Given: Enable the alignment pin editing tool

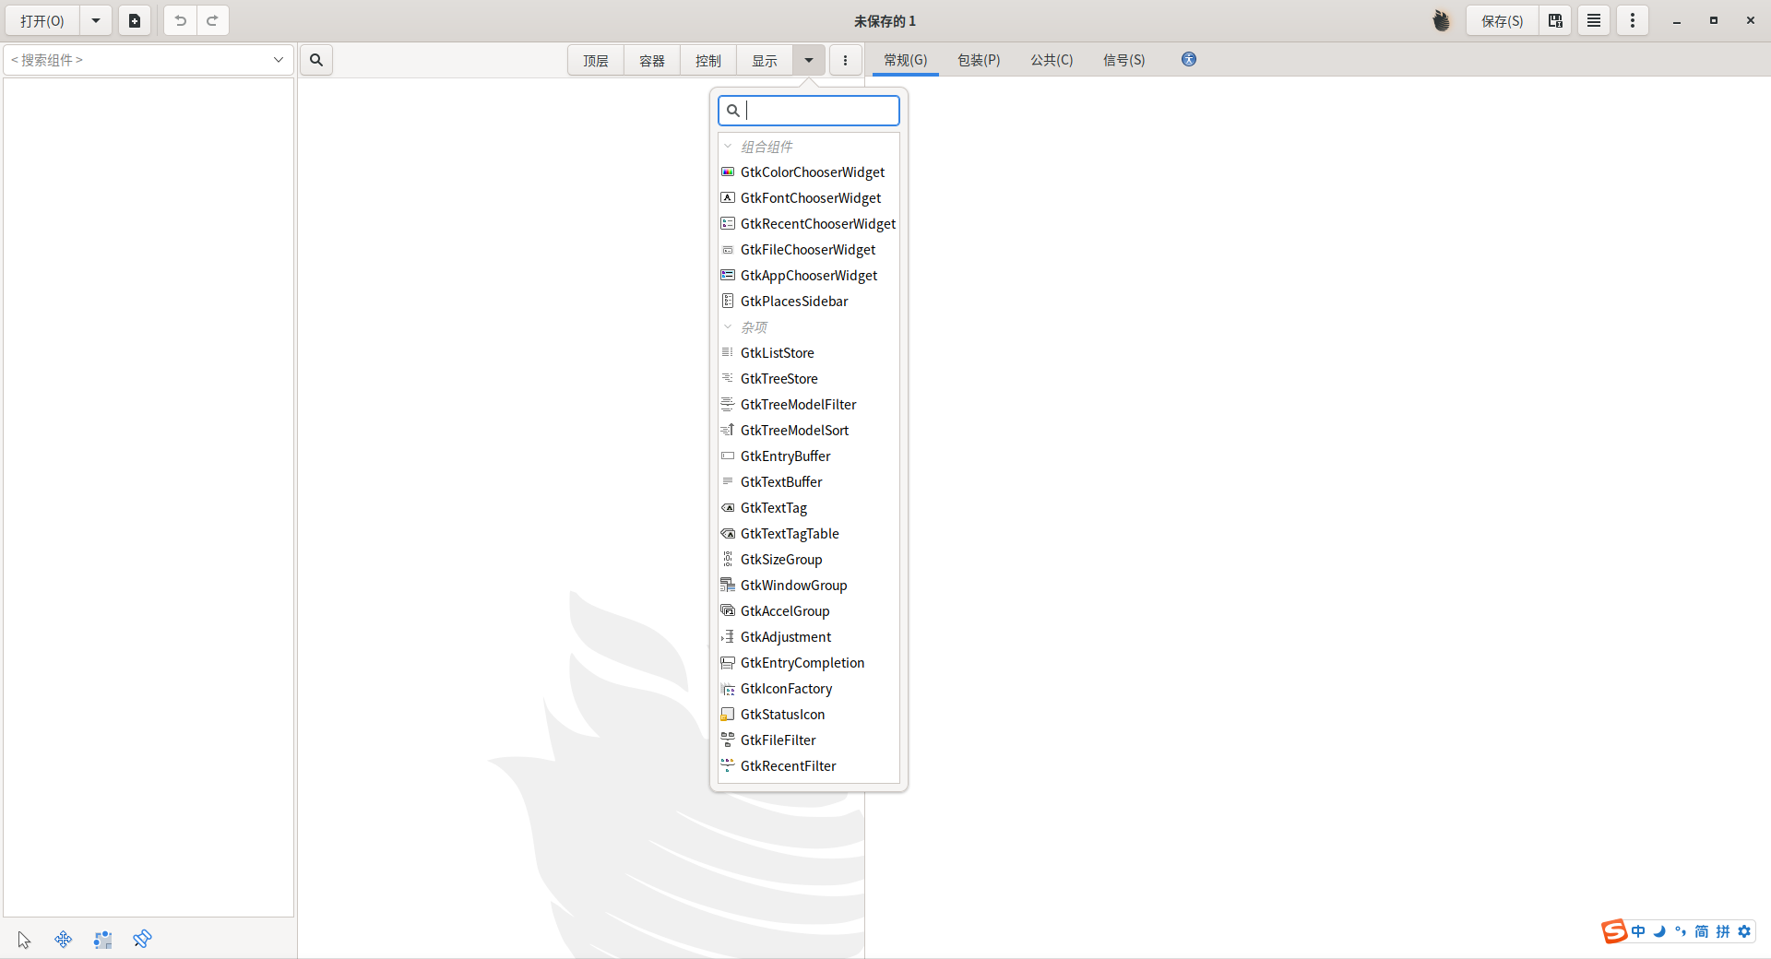Looking at the screenshot, I should point(143,939).
